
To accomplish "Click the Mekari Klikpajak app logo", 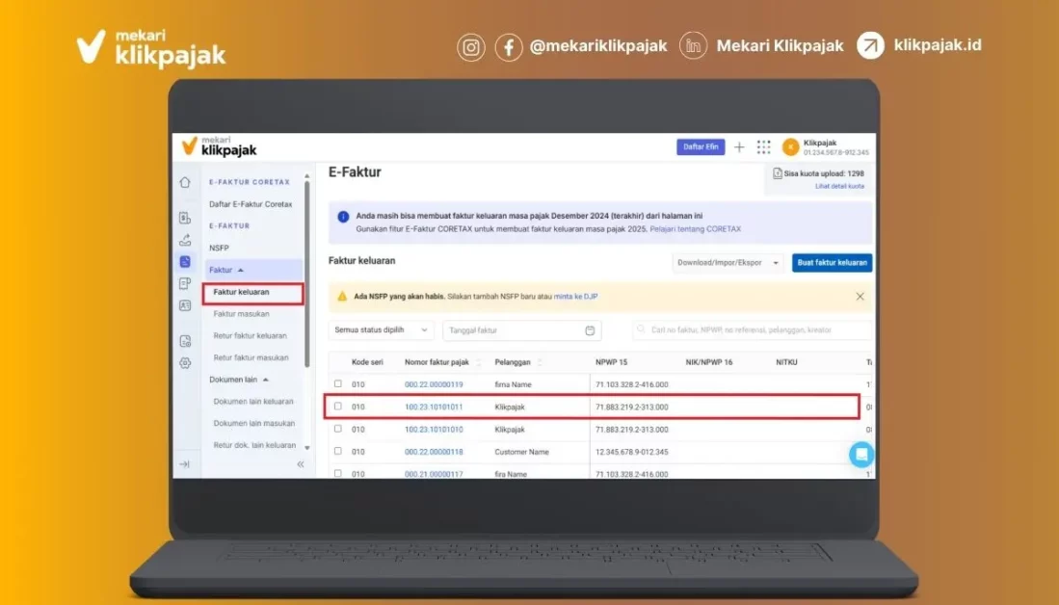I will [219, 146].
